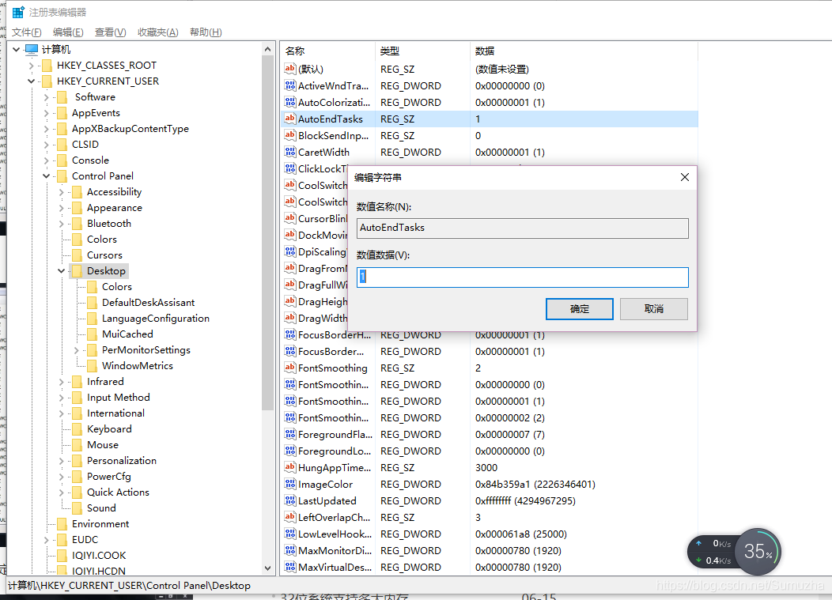Click the 数值名称 field showing AutoEndTasks
Screen dimensions: 832x600
523,228
